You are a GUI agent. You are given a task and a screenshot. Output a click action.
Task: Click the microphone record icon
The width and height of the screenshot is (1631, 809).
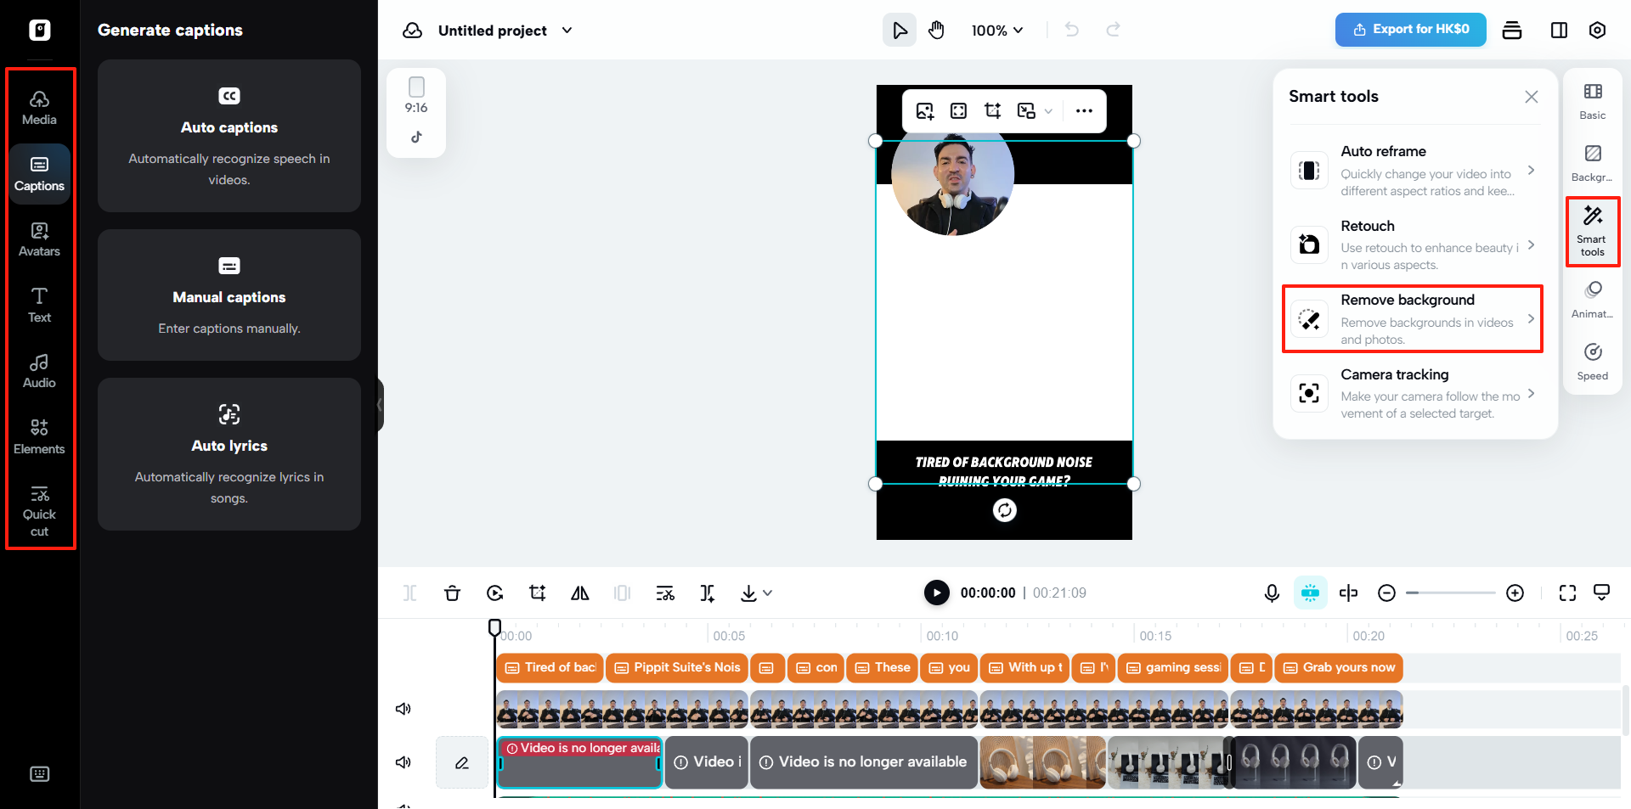point(1272,593)
